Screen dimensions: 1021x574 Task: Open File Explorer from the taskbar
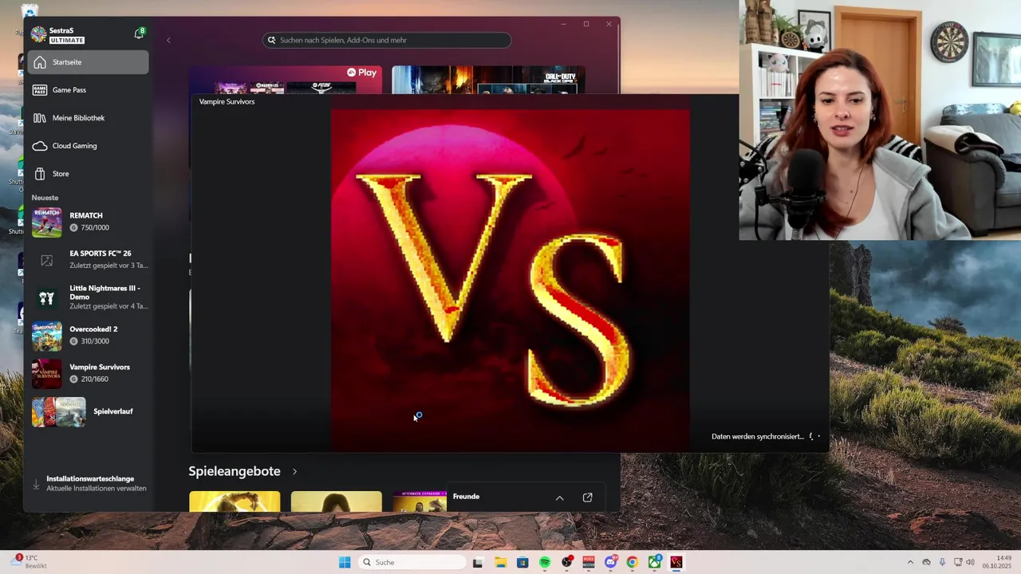500,562
